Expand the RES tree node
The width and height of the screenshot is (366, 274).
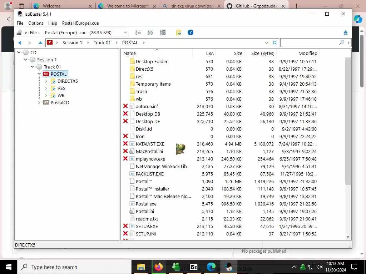[46, 88]
